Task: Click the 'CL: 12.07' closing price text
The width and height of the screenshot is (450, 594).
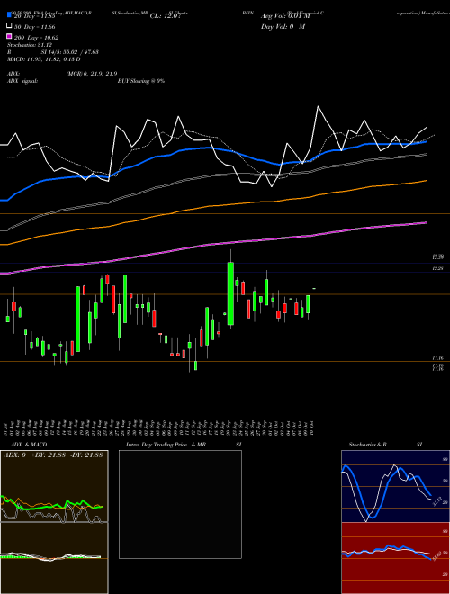Action: [166, 16]
